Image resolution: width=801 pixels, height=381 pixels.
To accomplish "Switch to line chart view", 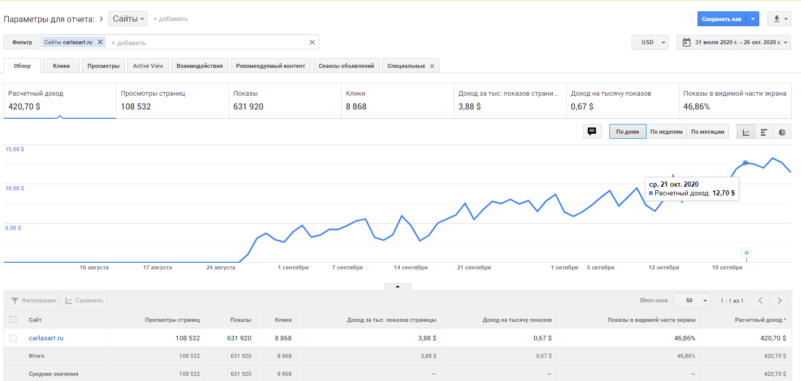I will (746, 132).
